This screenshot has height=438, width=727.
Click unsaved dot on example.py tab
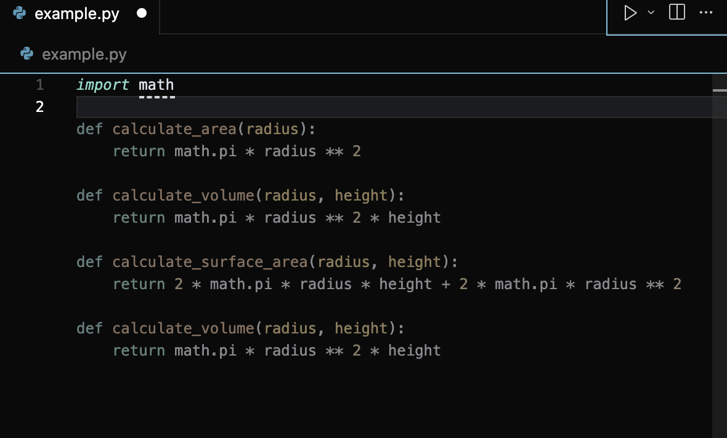pyautogui.click(x=142, y=14)
